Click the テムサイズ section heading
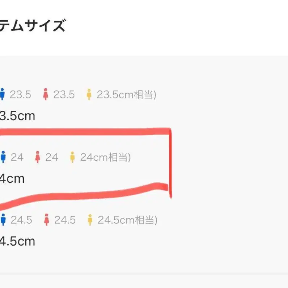Viewport: 288px width, 288px height. pos(33,26)
